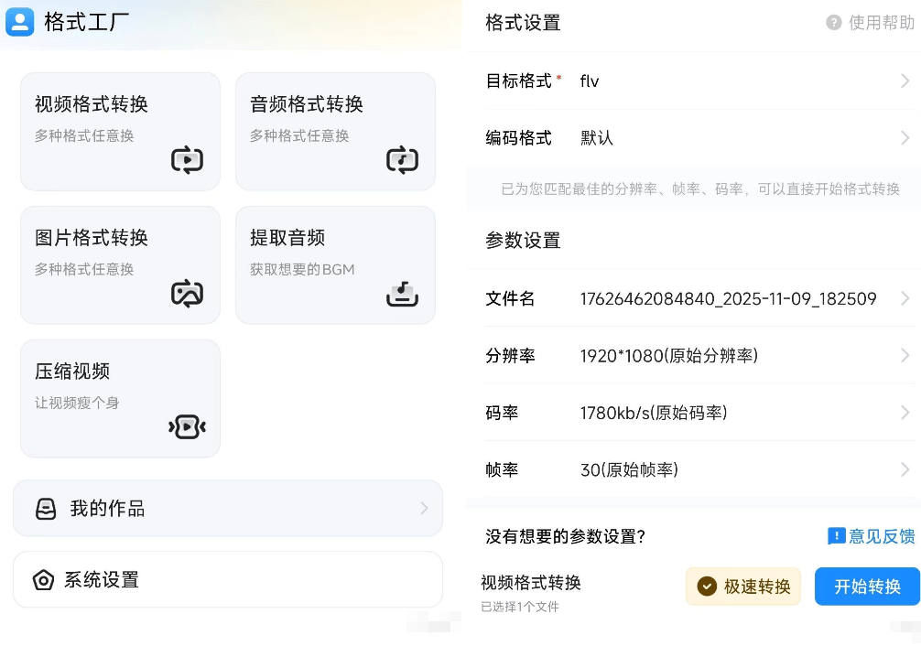This screenshot has height=646, width=921.
Task: Edit the file name field 17626462084840
Action: [x=728, y=299]
